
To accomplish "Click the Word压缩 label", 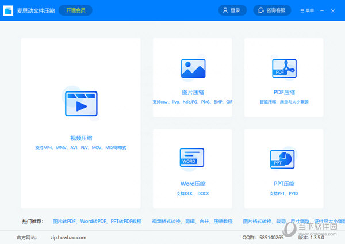I will 193,184.
